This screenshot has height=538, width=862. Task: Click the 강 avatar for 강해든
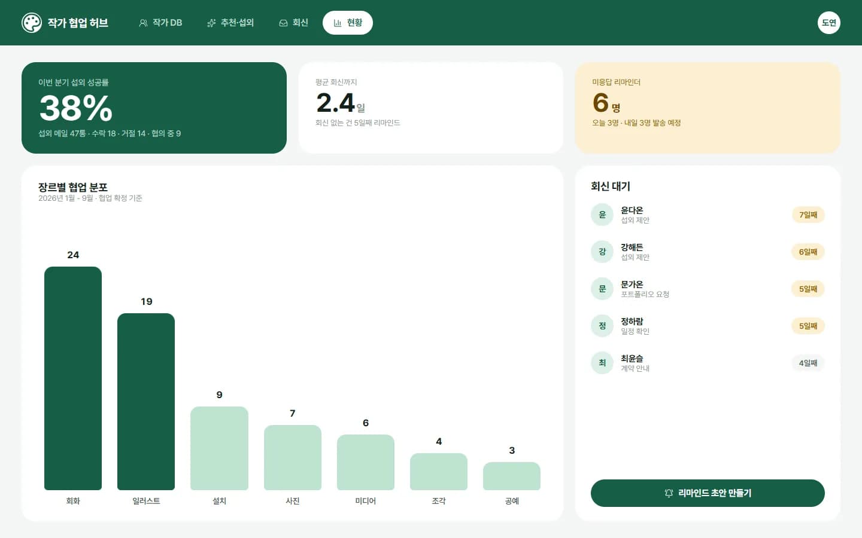602,252
